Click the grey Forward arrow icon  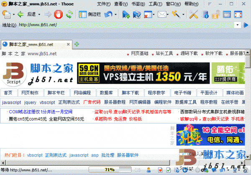click(48, 14)
